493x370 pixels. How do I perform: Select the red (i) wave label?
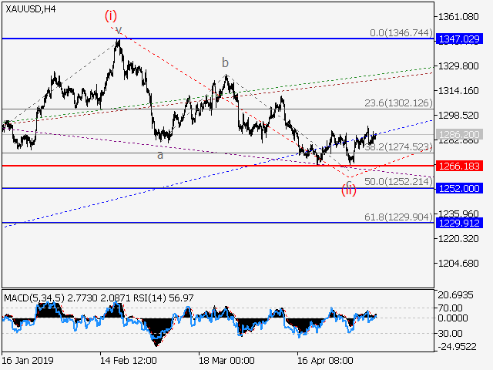[x=112, y=16]
